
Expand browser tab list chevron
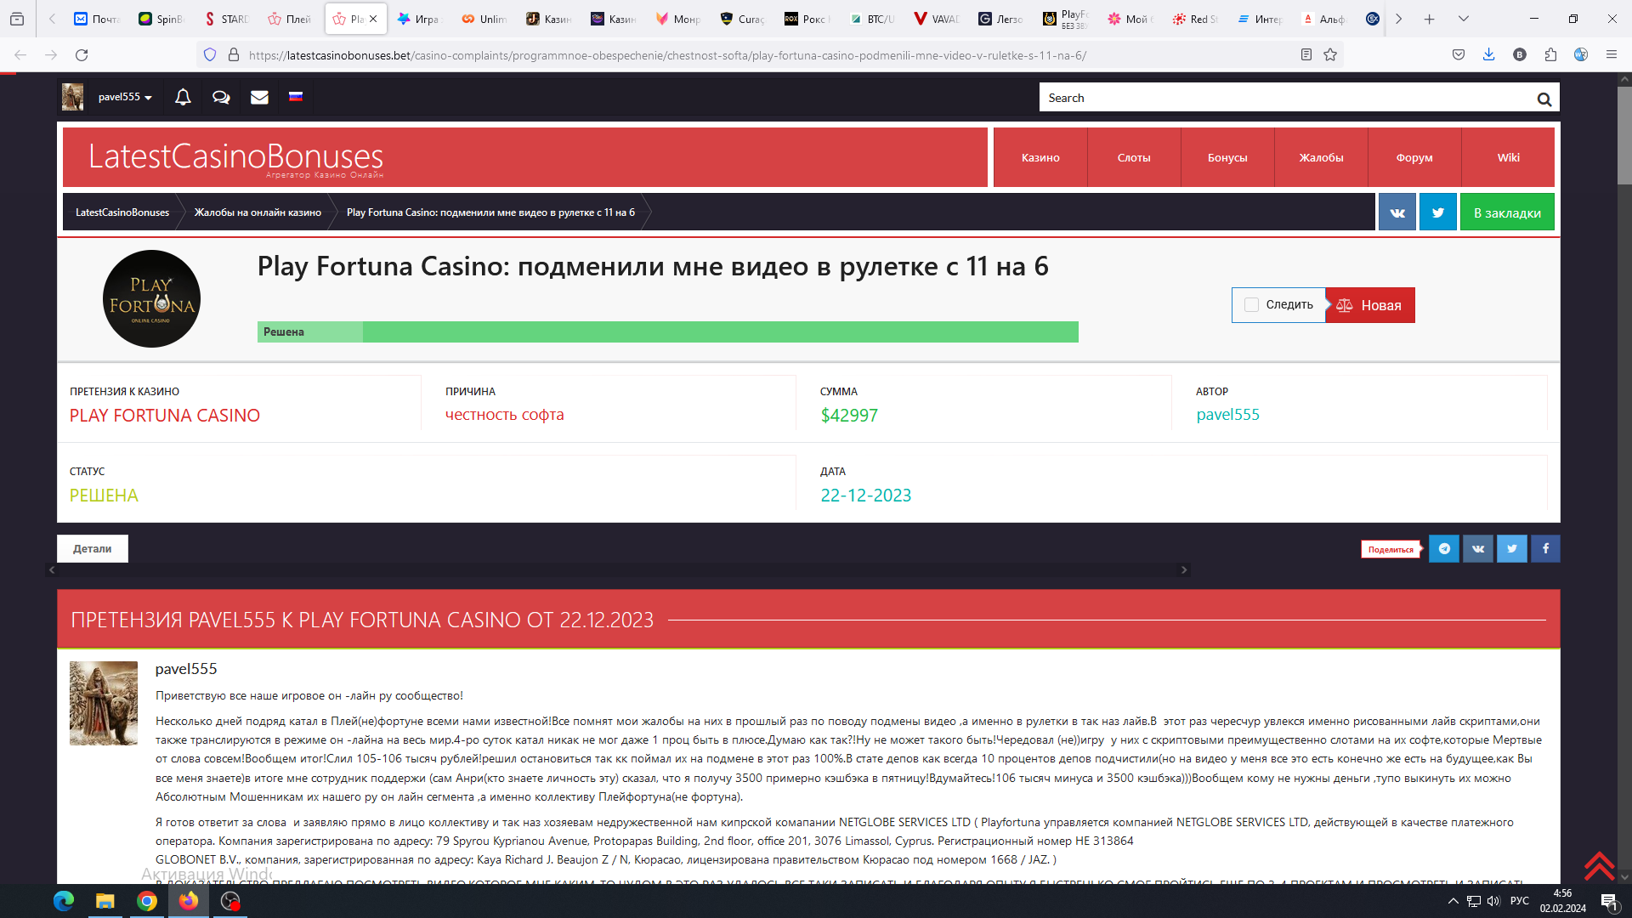(x=1463, y=19)
